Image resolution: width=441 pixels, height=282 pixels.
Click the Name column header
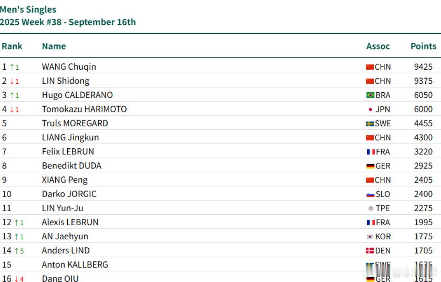(x=54, y=46)
